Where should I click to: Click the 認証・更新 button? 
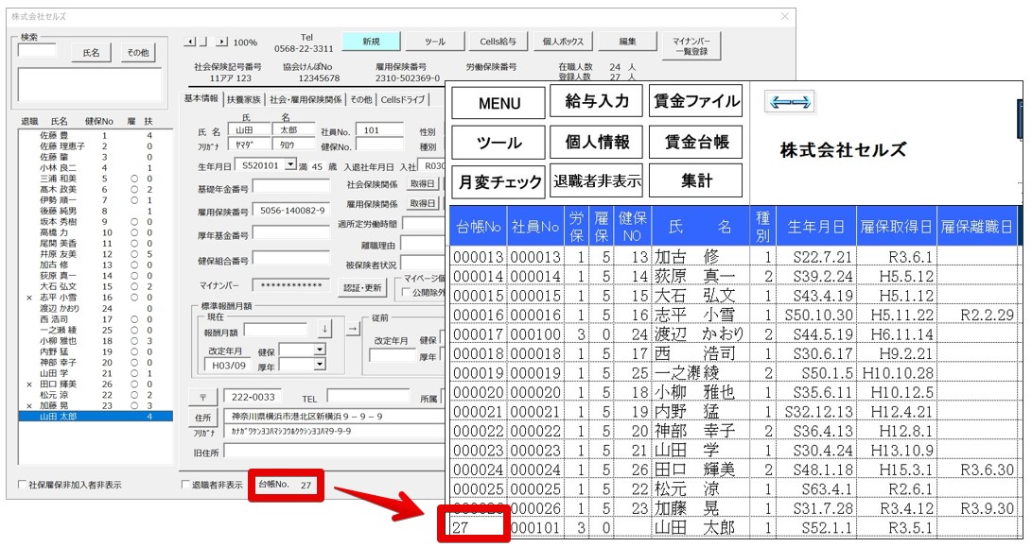(x=362, y=288)
